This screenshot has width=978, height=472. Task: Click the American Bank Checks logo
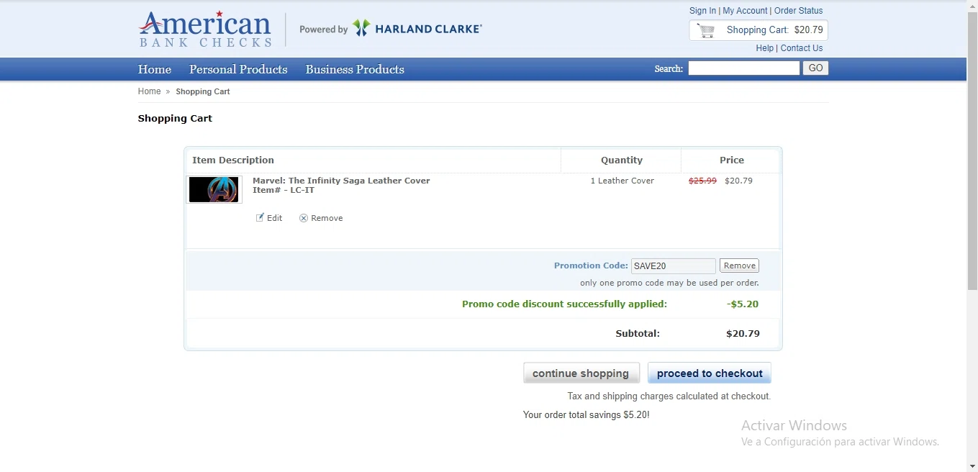point(205,29)
